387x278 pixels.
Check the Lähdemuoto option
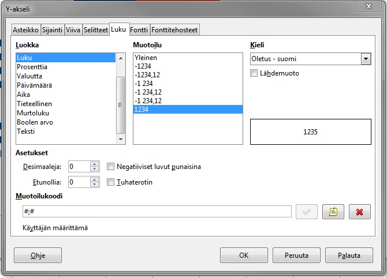[254, 73]
